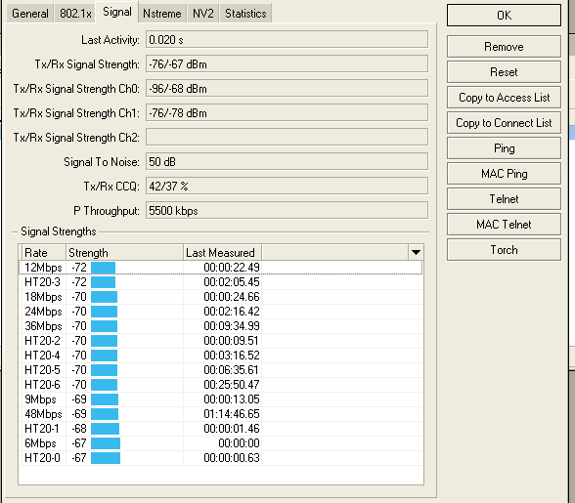Sort by the Strength column header
The image size is (575, 503).
[124, 252]
